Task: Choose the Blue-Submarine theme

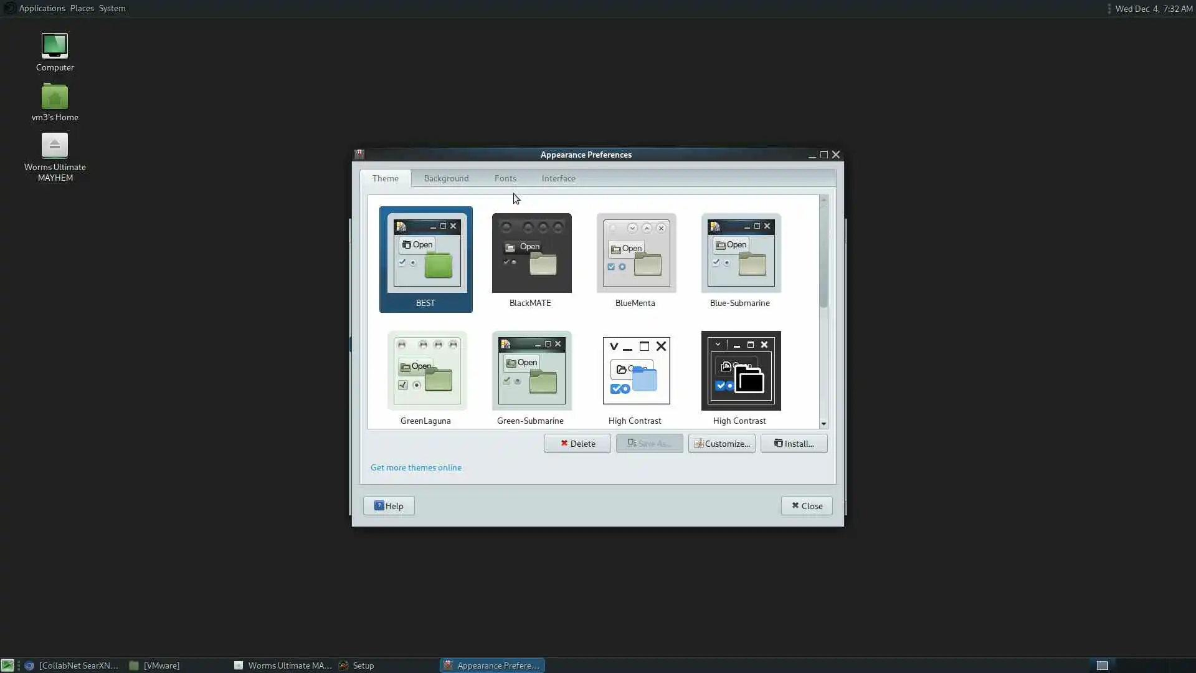Action: [741, 253]
